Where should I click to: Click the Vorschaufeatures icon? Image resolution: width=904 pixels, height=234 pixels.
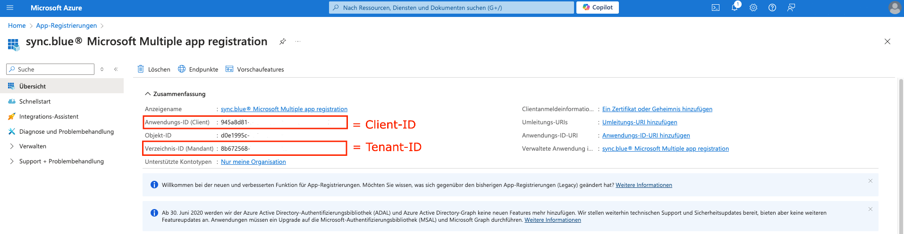229,69
